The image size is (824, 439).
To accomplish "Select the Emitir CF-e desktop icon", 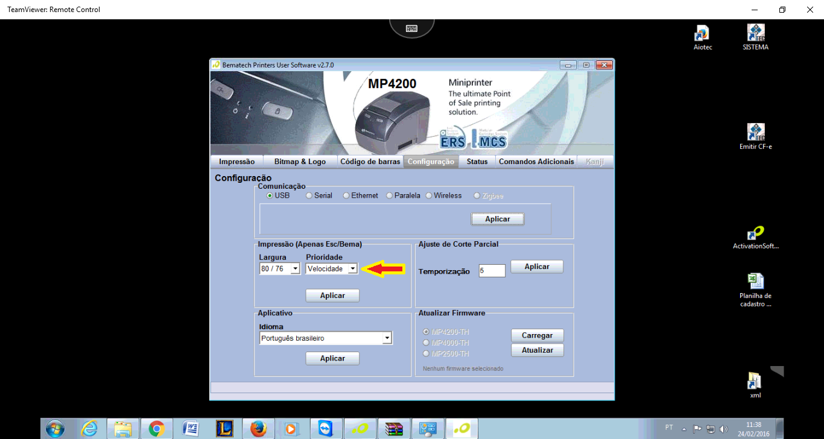I will tap(756, 137).
